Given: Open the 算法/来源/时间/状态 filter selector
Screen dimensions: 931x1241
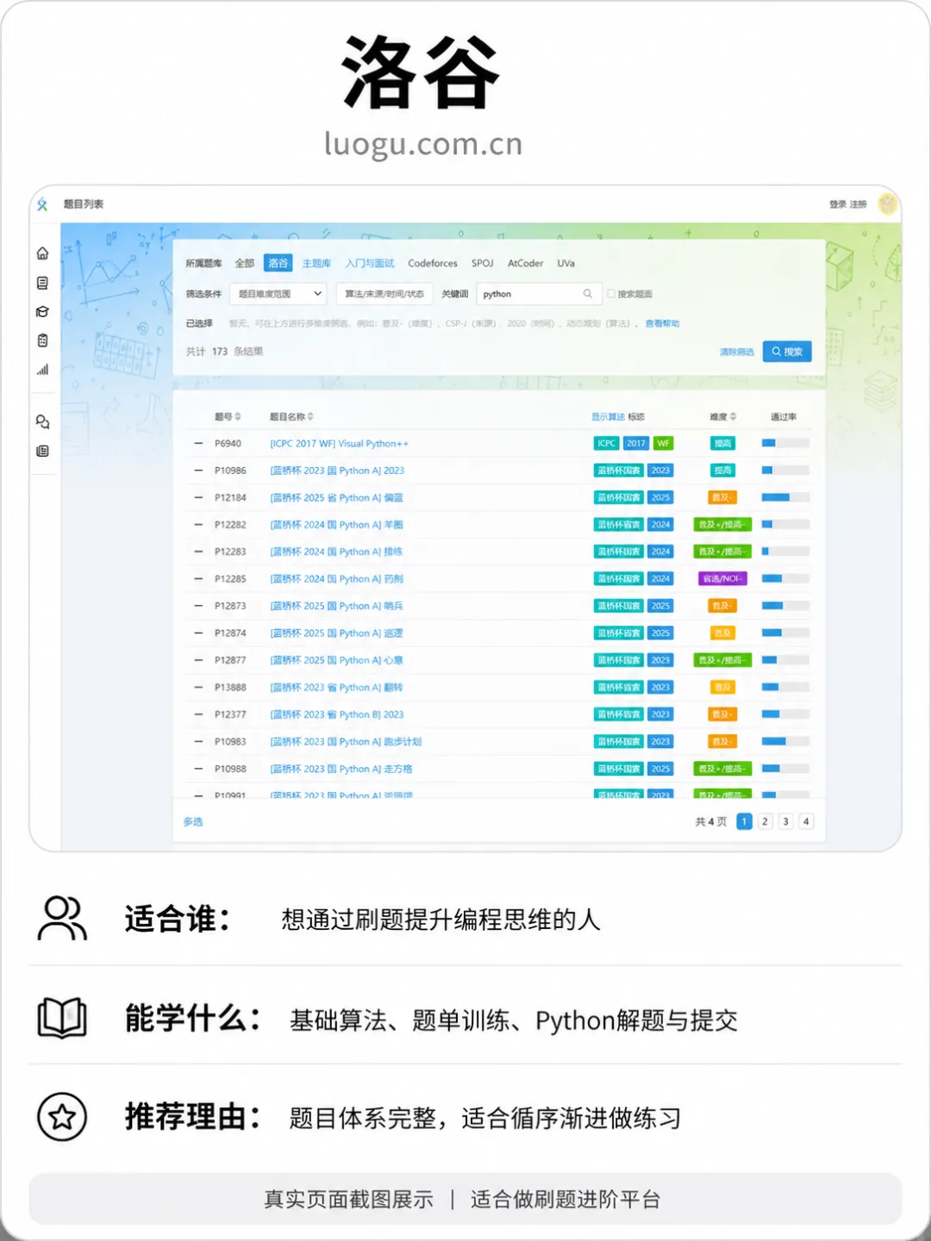Looking at the screenshot, I should pos(384,294).
